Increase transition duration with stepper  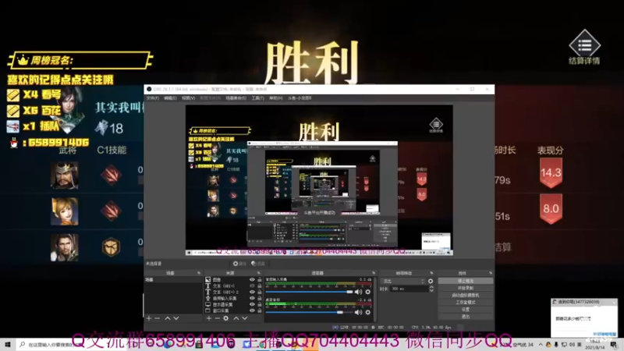(x=431, y=287)
